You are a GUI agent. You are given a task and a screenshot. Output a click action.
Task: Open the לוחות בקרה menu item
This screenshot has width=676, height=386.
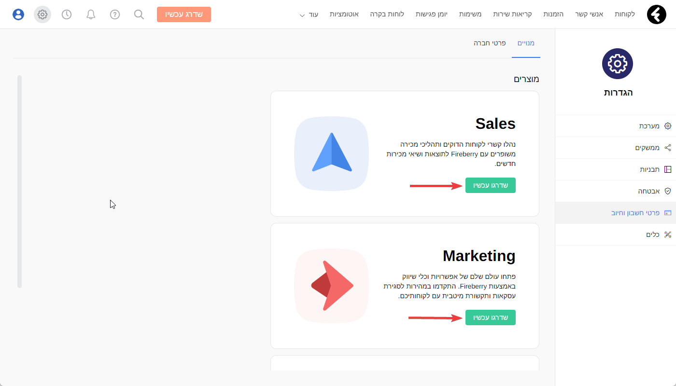click(387, 14)
